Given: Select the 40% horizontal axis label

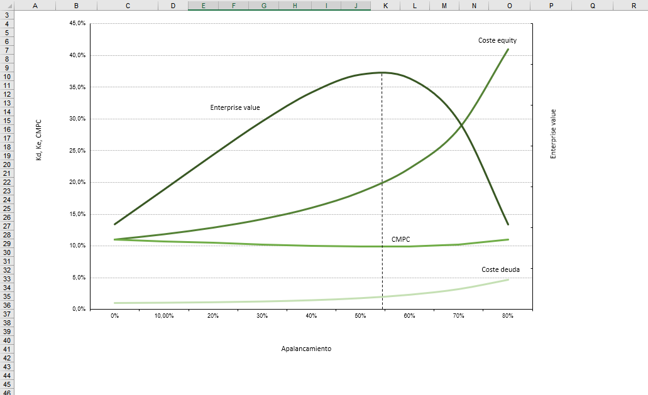Looking at the screenshot, I should [311, 316].
